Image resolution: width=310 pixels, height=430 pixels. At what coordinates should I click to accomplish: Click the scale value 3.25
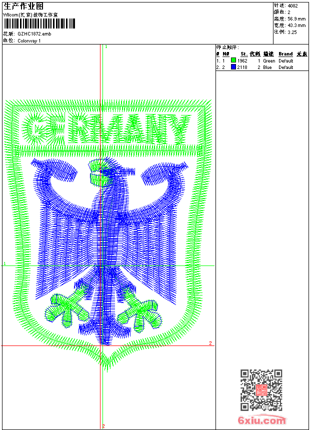[x=292, y=32]
